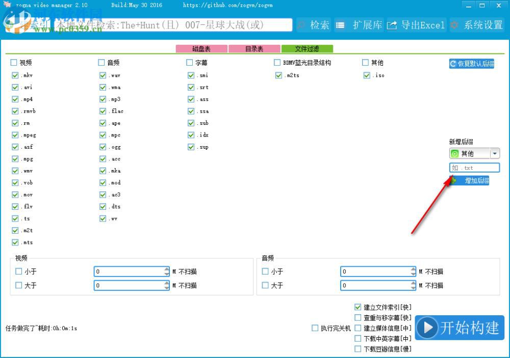This screenshot has width=510, height=358.
Task: Open 系统设置 via the gear icon
Action: tap(455, 24)
